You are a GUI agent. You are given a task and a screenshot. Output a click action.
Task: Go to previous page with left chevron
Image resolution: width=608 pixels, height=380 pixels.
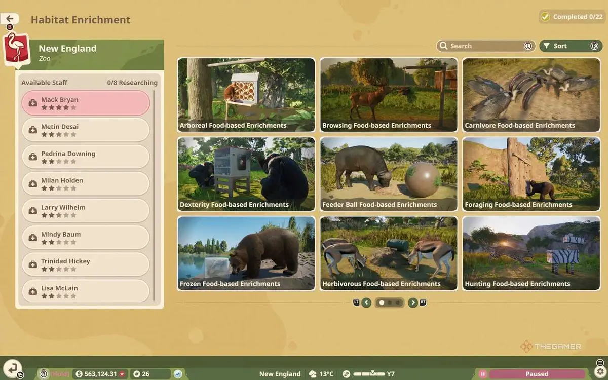coord(366,302)
